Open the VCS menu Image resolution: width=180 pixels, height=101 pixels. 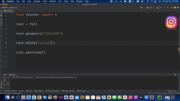pos(72,1)
